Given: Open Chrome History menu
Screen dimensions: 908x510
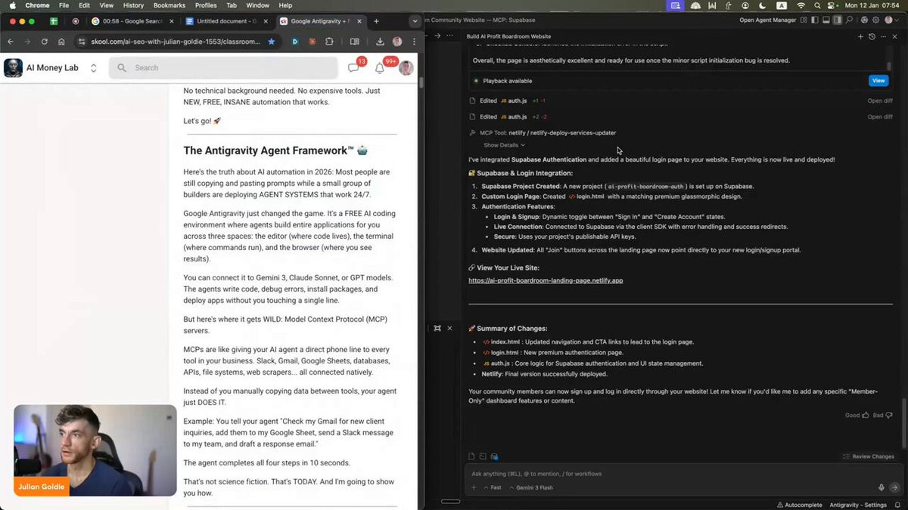Looking at the screenshot, I should 133,5.
